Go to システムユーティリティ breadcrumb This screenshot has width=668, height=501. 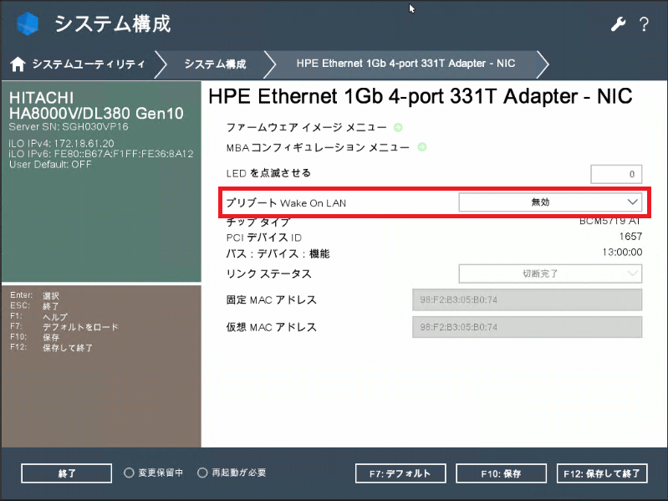(89, 64)
